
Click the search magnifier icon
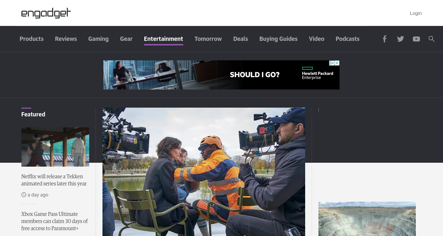click(x=431, y=39)
